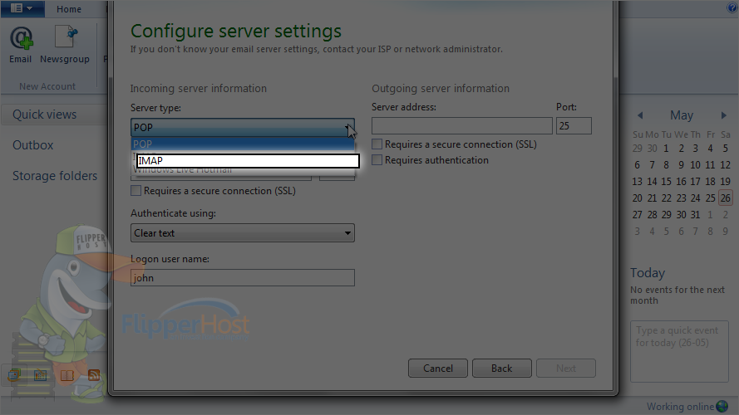
Task: Open Storage folders in sidebar
Action: 55,175
